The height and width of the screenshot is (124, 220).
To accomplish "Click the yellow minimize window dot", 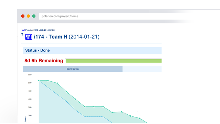I will click(28, 16).
